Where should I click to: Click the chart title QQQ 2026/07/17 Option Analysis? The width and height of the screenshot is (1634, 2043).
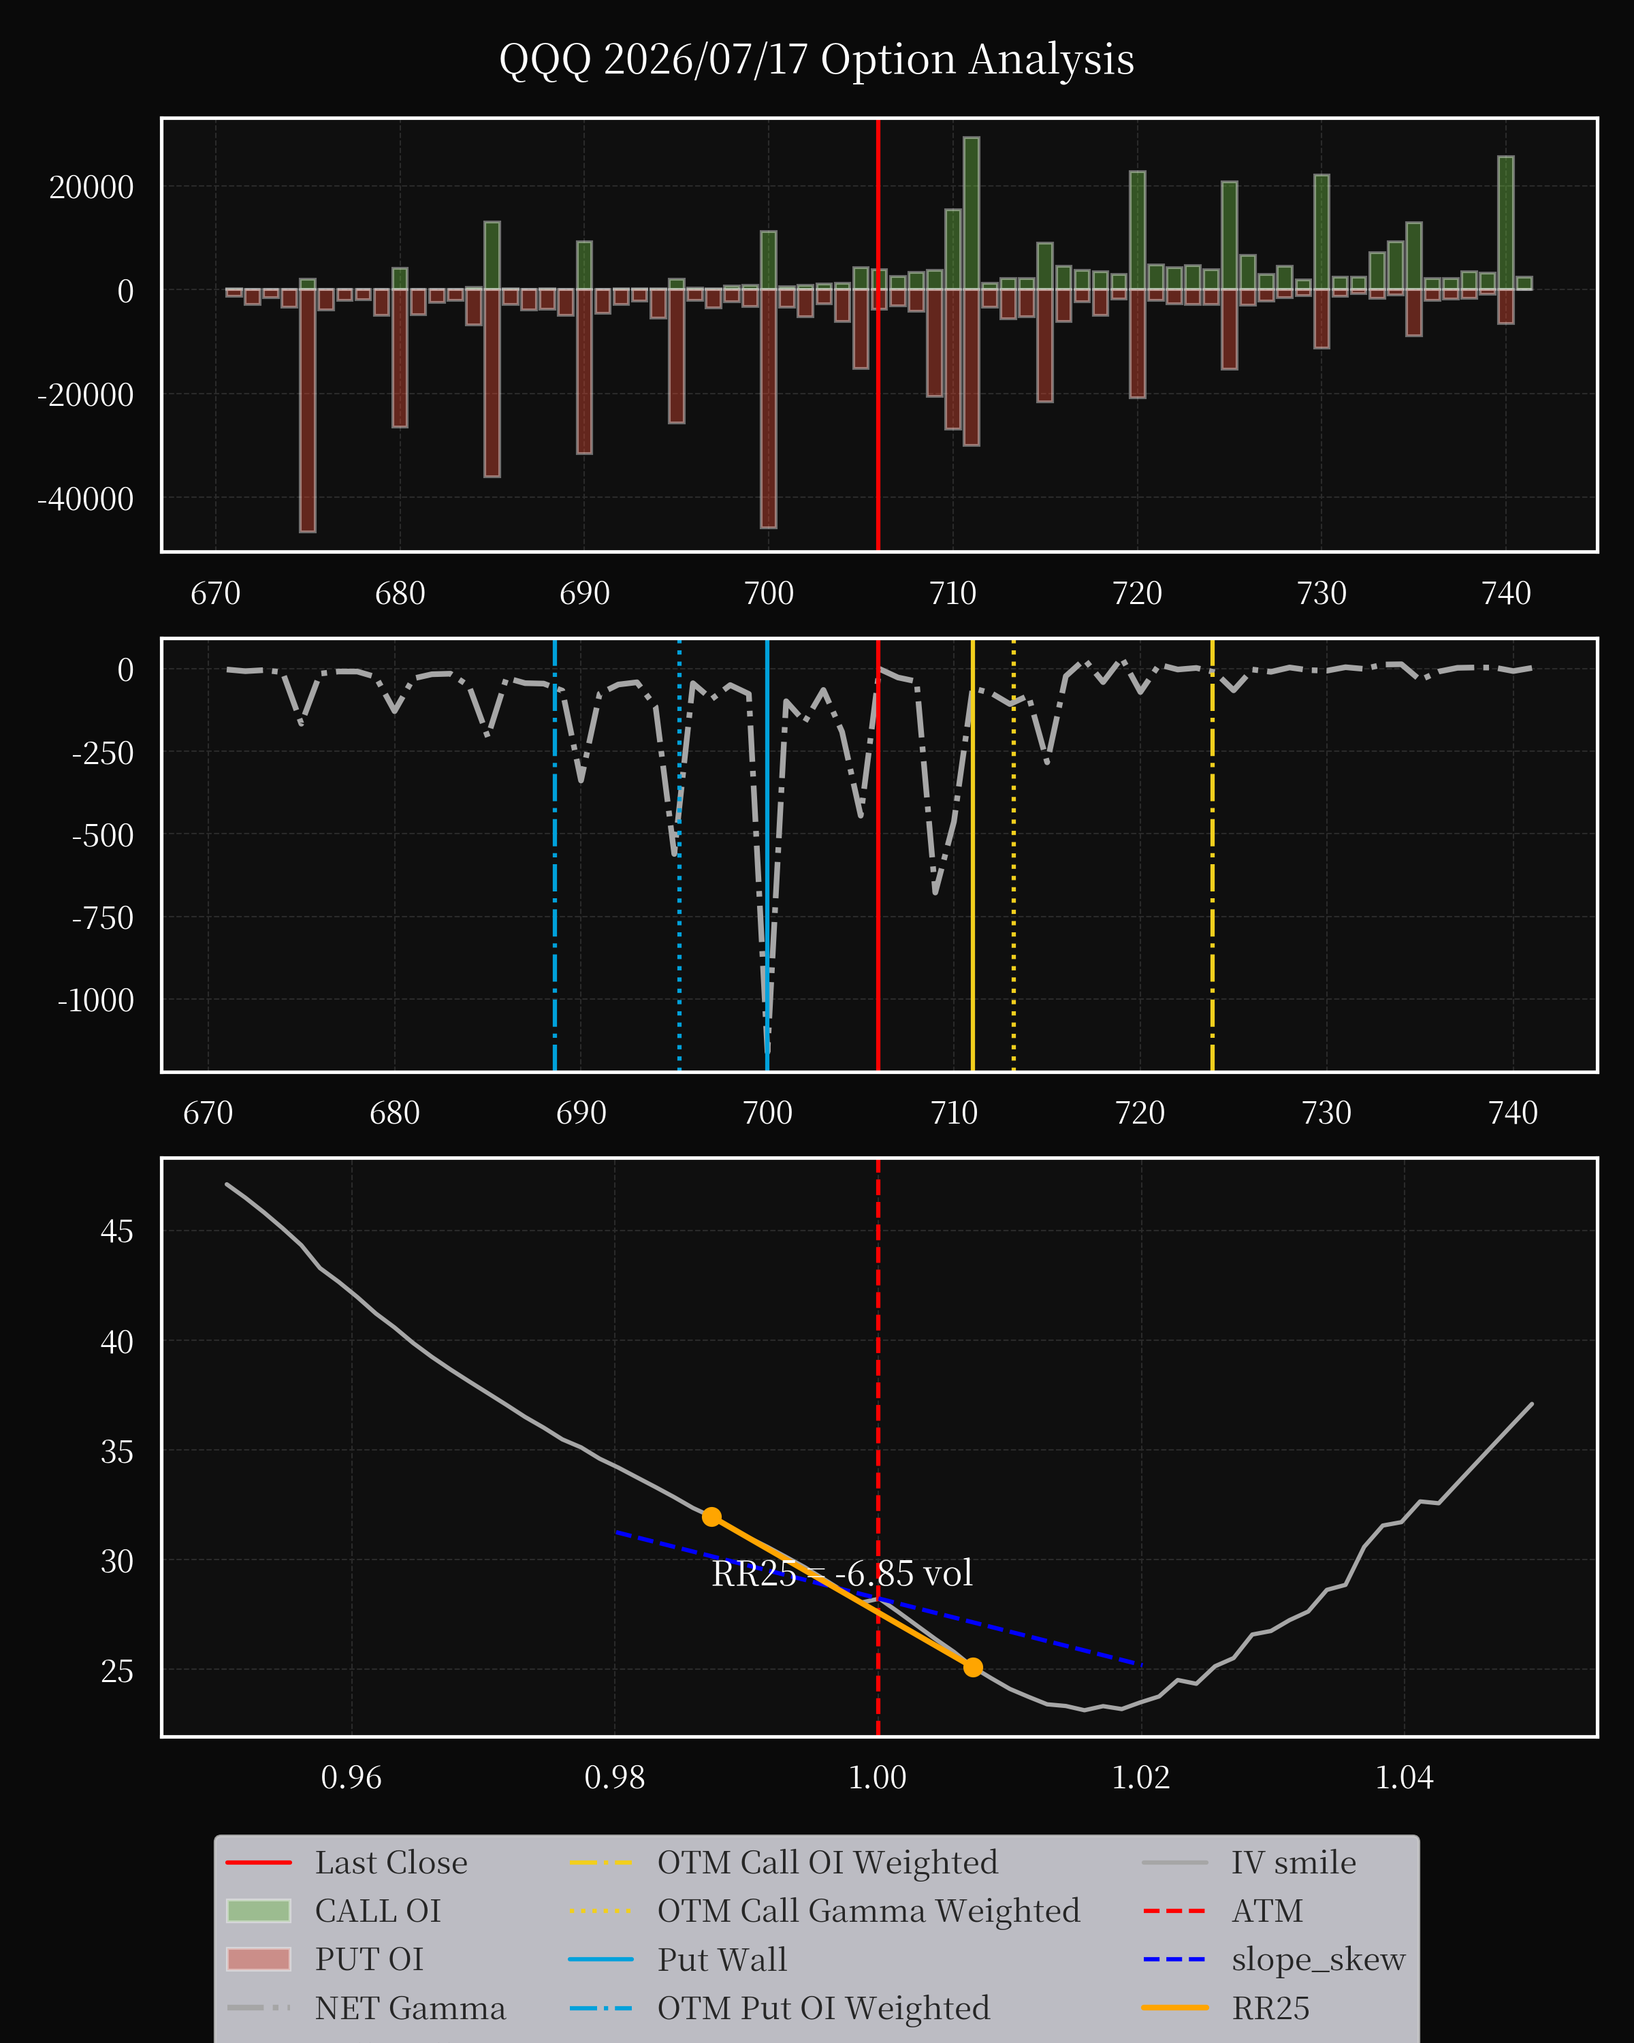pyautogui.click(x=816, y=59)
